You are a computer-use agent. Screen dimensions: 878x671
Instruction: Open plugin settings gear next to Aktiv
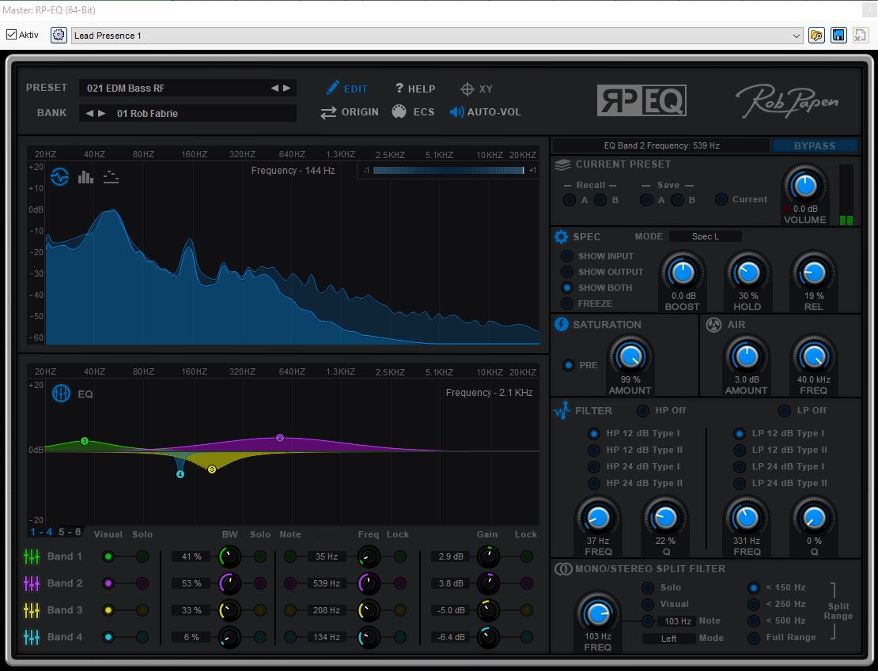point(59,35)
